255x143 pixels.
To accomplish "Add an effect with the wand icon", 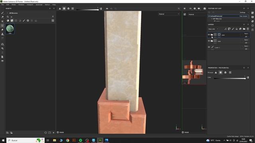I will (225, 29).
